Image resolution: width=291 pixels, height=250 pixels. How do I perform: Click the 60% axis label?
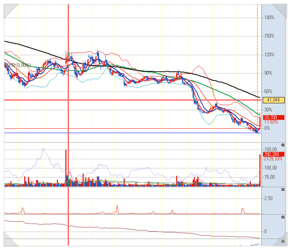268,91
